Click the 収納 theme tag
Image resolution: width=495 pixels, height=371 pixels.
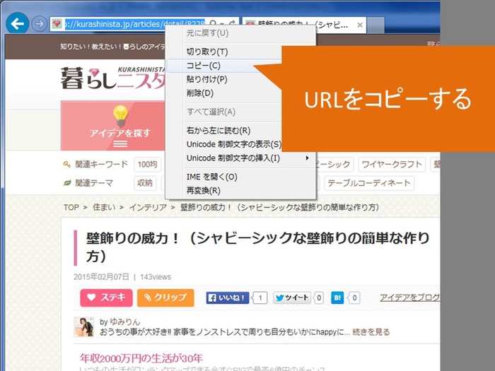[x=145, y=183]
